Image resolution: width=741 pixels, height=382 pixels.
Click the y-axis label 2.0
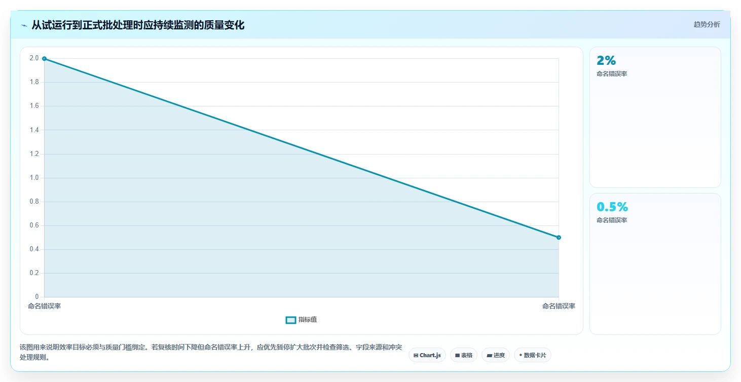(34, 58)
